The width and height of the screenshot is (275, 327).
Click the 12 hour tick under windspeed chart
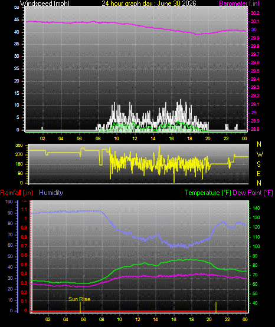135,138
